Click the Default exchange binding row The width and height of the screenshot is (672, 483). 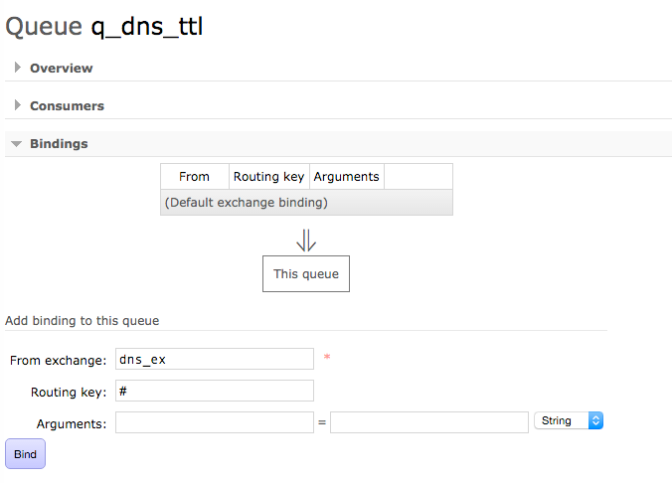click(x=306, y=203)
